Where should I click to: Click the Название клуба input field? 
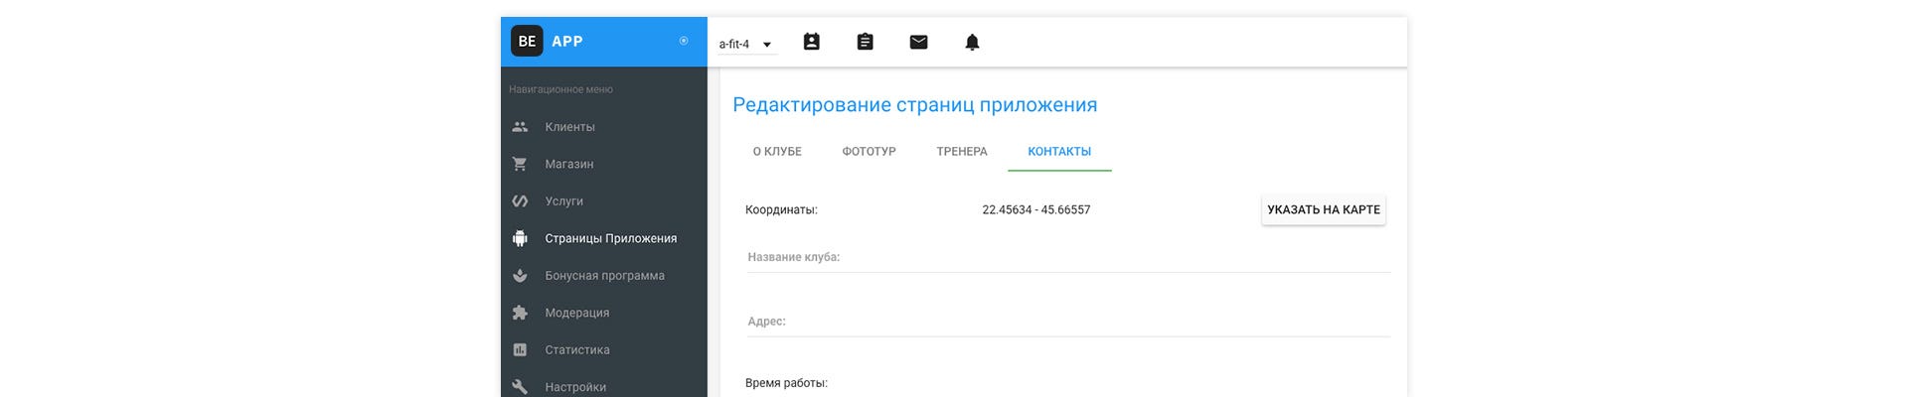click(x=1068, y=257)
